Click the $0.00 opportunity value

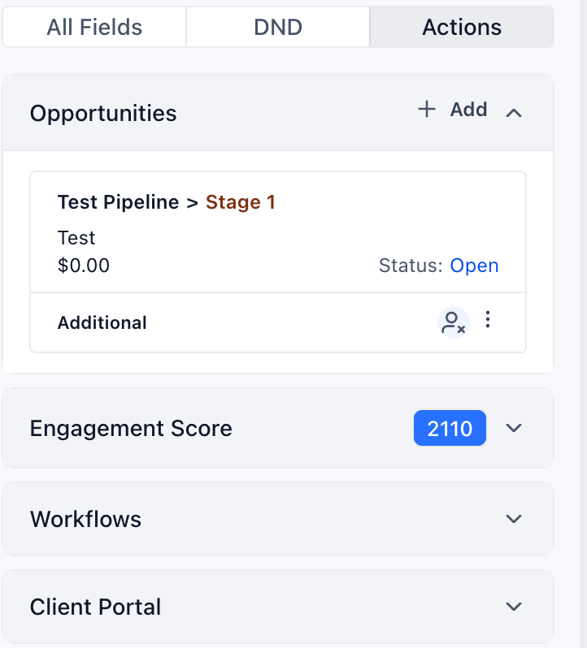(84, 266)
